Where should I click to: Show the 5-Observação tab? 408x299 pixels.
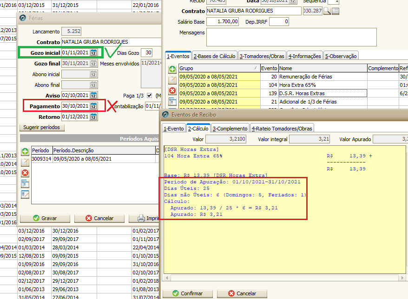pos(341,56)
